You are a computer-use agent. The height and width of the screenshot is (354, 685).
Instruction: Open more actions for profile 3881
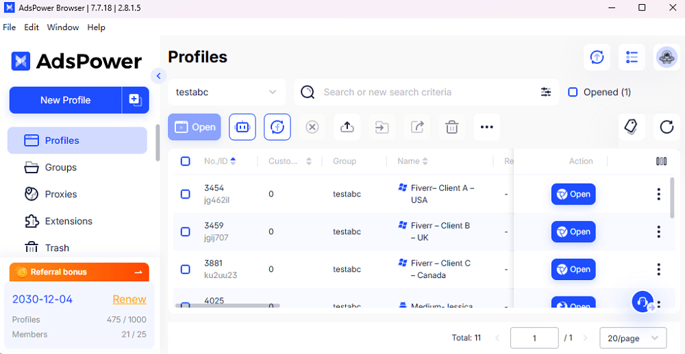[658, 269]
